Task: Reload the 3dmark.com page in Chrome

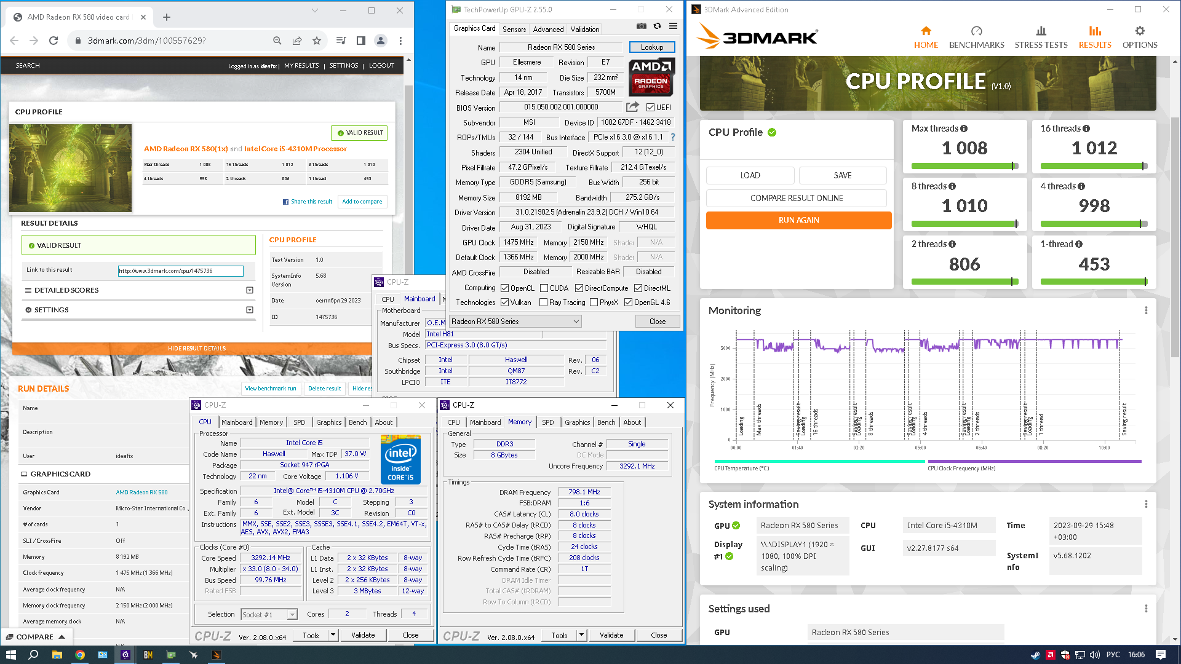Action: click(54, 41)
